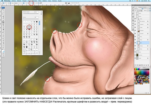Click the new brush preset icon in picker
This screenshot has width=151, height=105.
click(41, 14)
